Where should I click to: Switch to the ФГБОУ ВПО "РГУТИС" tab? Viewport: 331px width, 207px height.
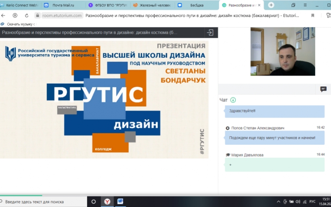109,5
